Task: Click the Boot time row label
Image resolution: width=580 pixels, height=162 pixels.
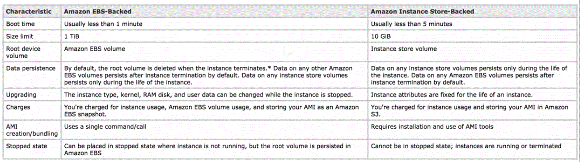Action: click(20, 24)
